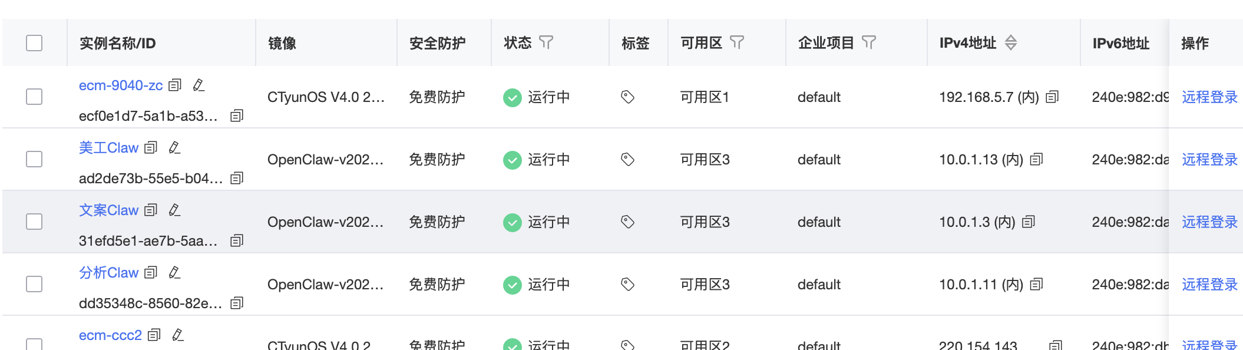Click 远程登录 for ecm-9040-zc
This screenshot has height=350, width=1243.
1209,97
